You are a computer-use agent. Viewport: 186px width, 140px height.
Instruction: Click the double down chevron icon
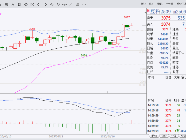point(58,4)
